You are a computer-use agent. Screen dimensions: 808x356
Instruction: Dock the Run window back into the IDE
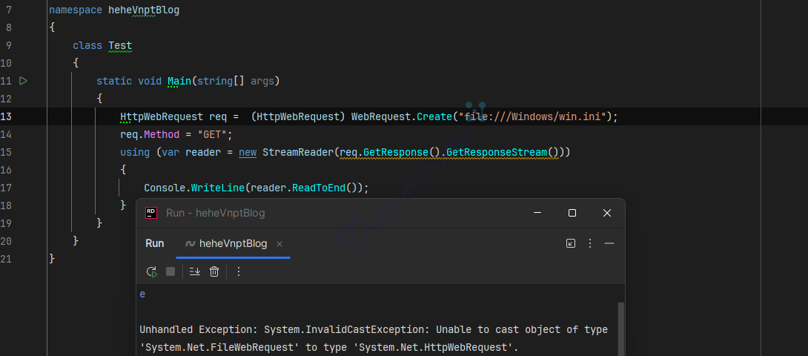(x=570, y=243)
